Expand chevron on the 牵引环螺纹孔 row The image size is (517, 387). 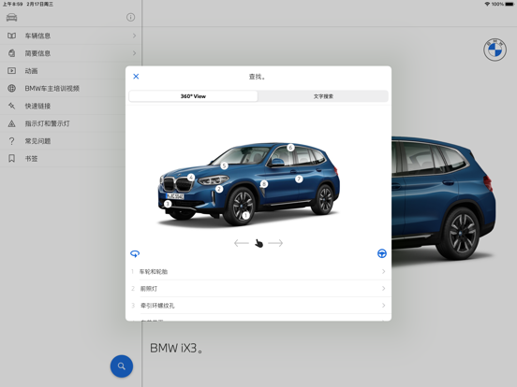(383, 305)
